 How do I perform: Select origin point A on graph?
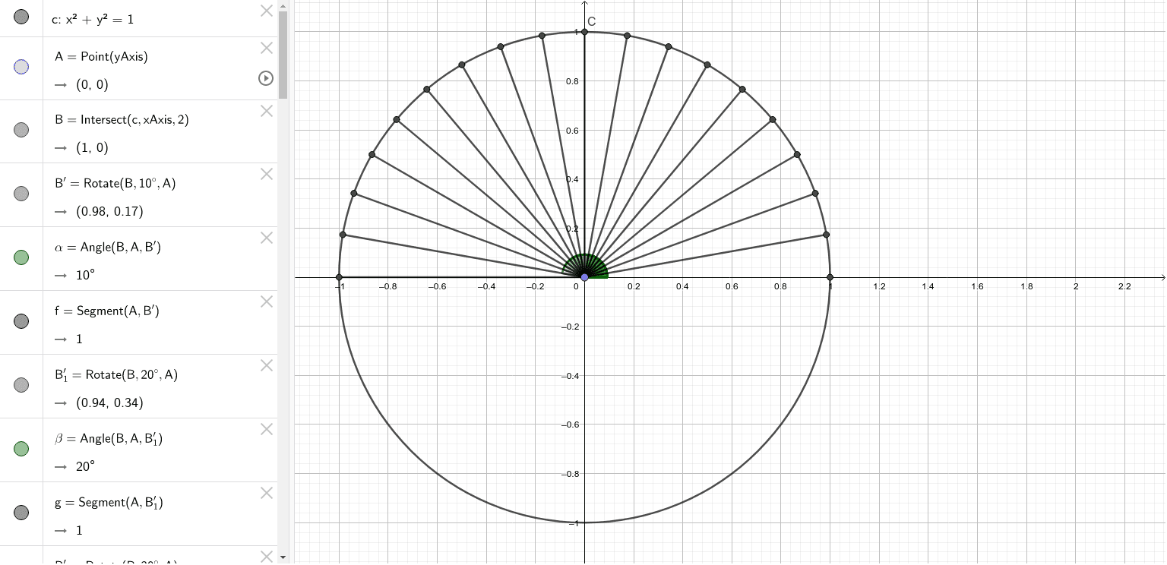584,277
